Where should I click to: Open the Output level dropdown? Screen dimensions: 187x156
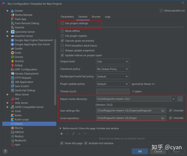tap(113, 62)
